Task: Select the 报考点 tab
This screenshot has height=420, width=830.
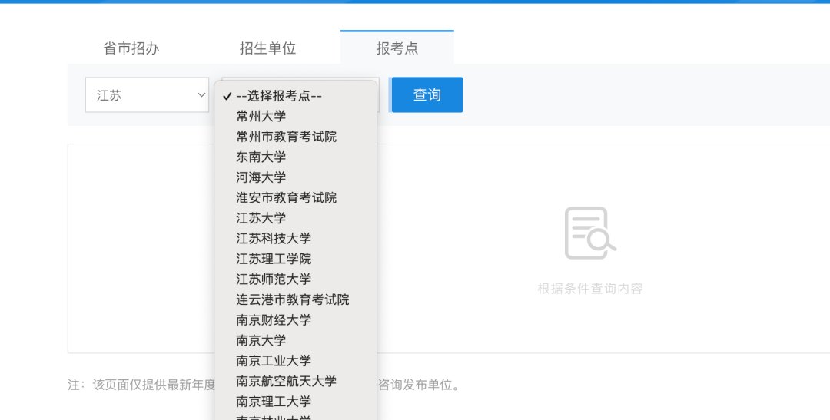Action: (x=397, y=48)
